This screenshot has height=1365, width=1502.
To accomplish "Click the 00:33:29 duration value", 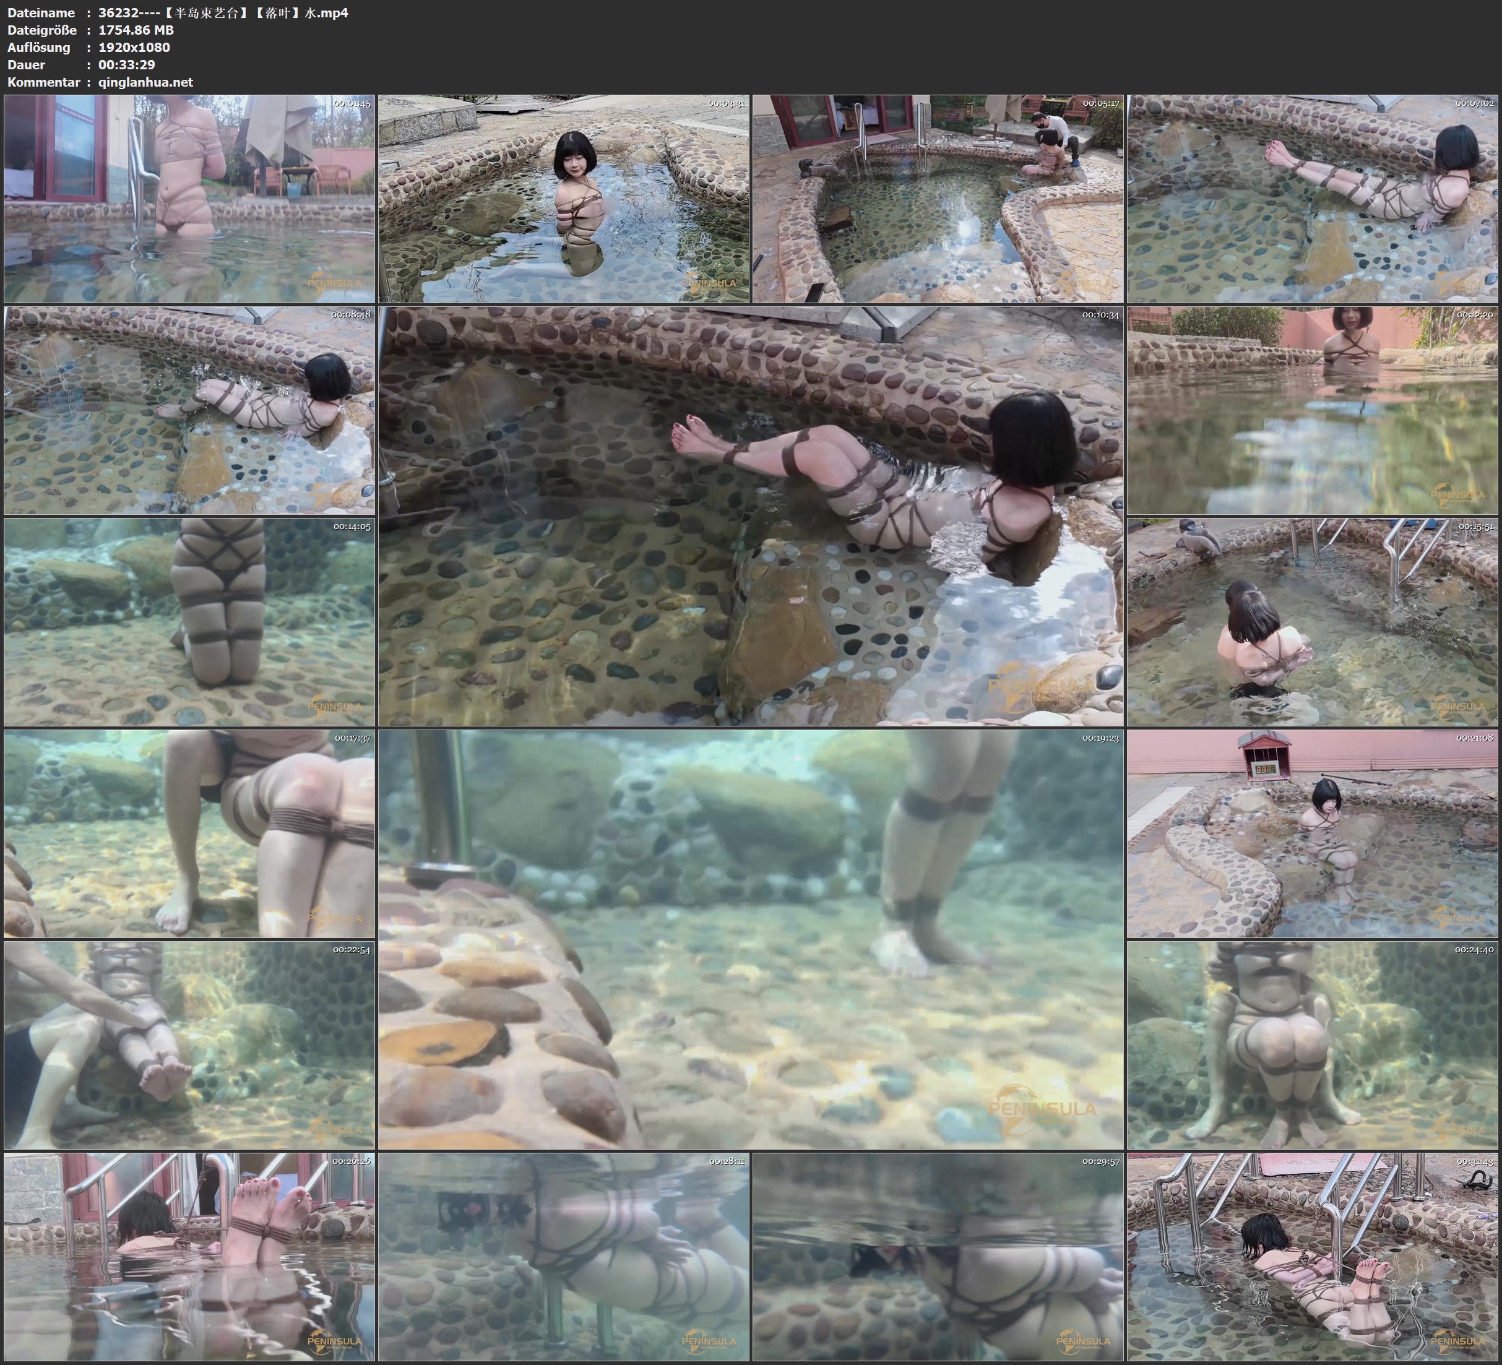I will (127, 65).
